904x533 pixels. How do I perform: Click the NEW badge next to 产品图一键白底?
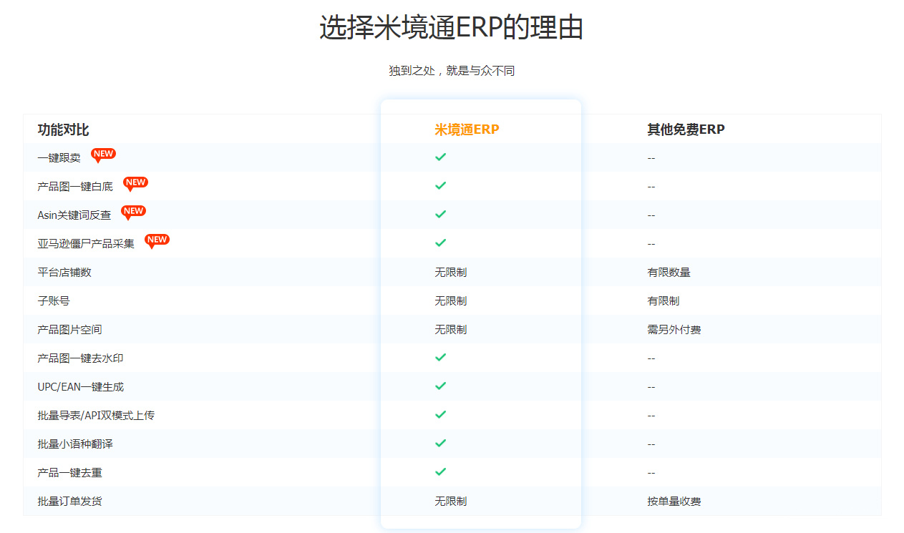click(x=135, y=183)
